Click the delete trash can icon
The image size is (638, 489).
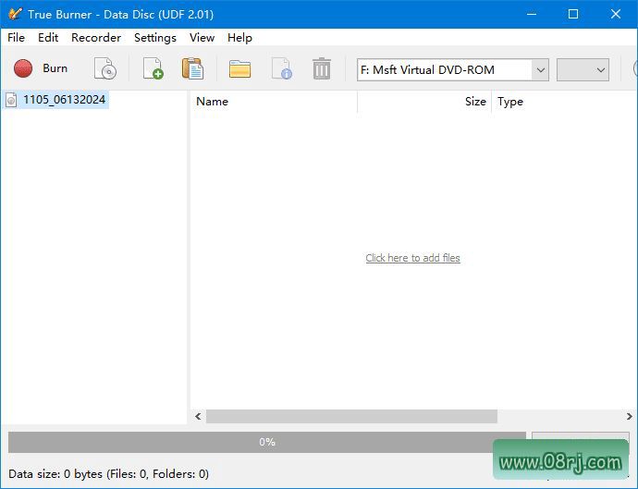[x=321, y=68]
